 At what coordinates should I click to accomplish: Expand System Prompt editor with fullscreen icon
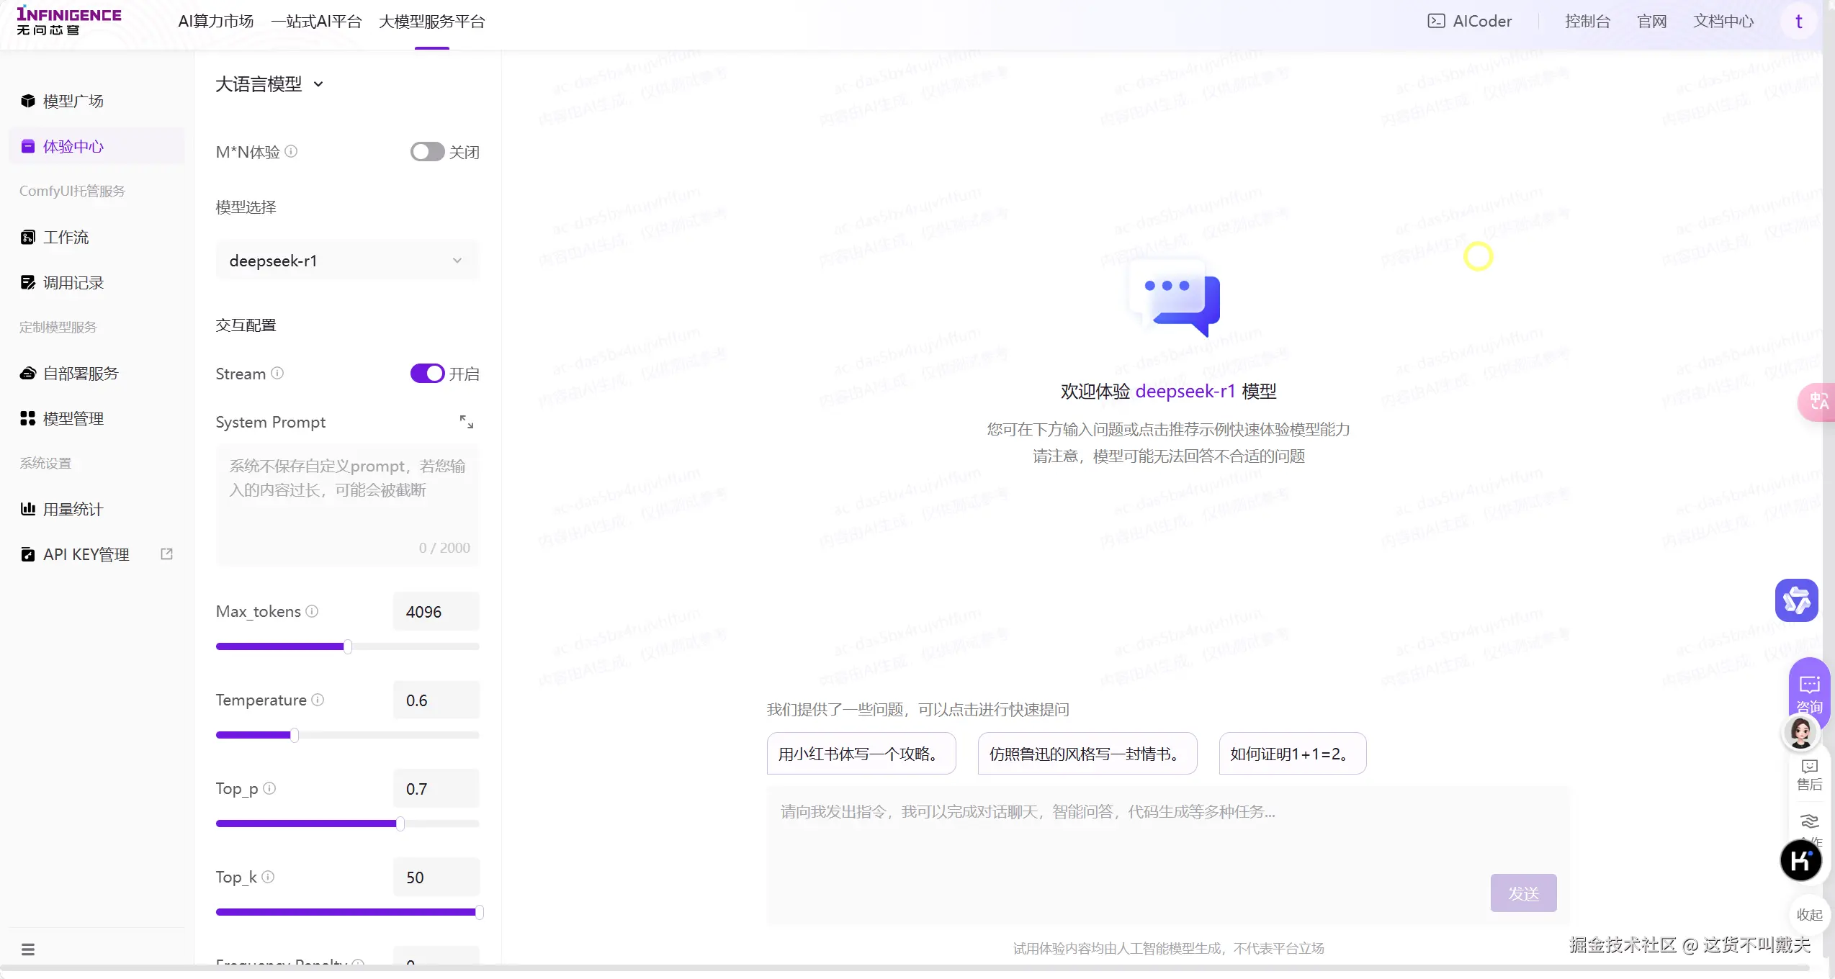(x=467, y=422)
